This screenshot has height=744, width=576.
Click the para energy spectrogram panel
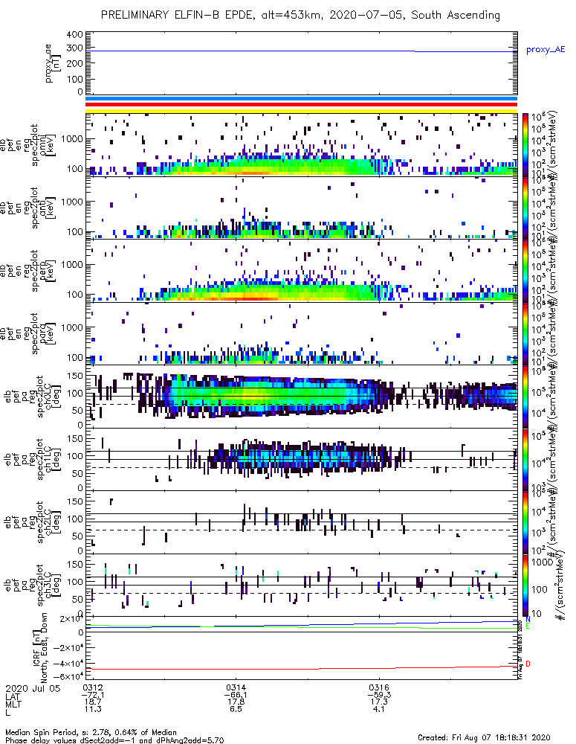tap(302, 333)
